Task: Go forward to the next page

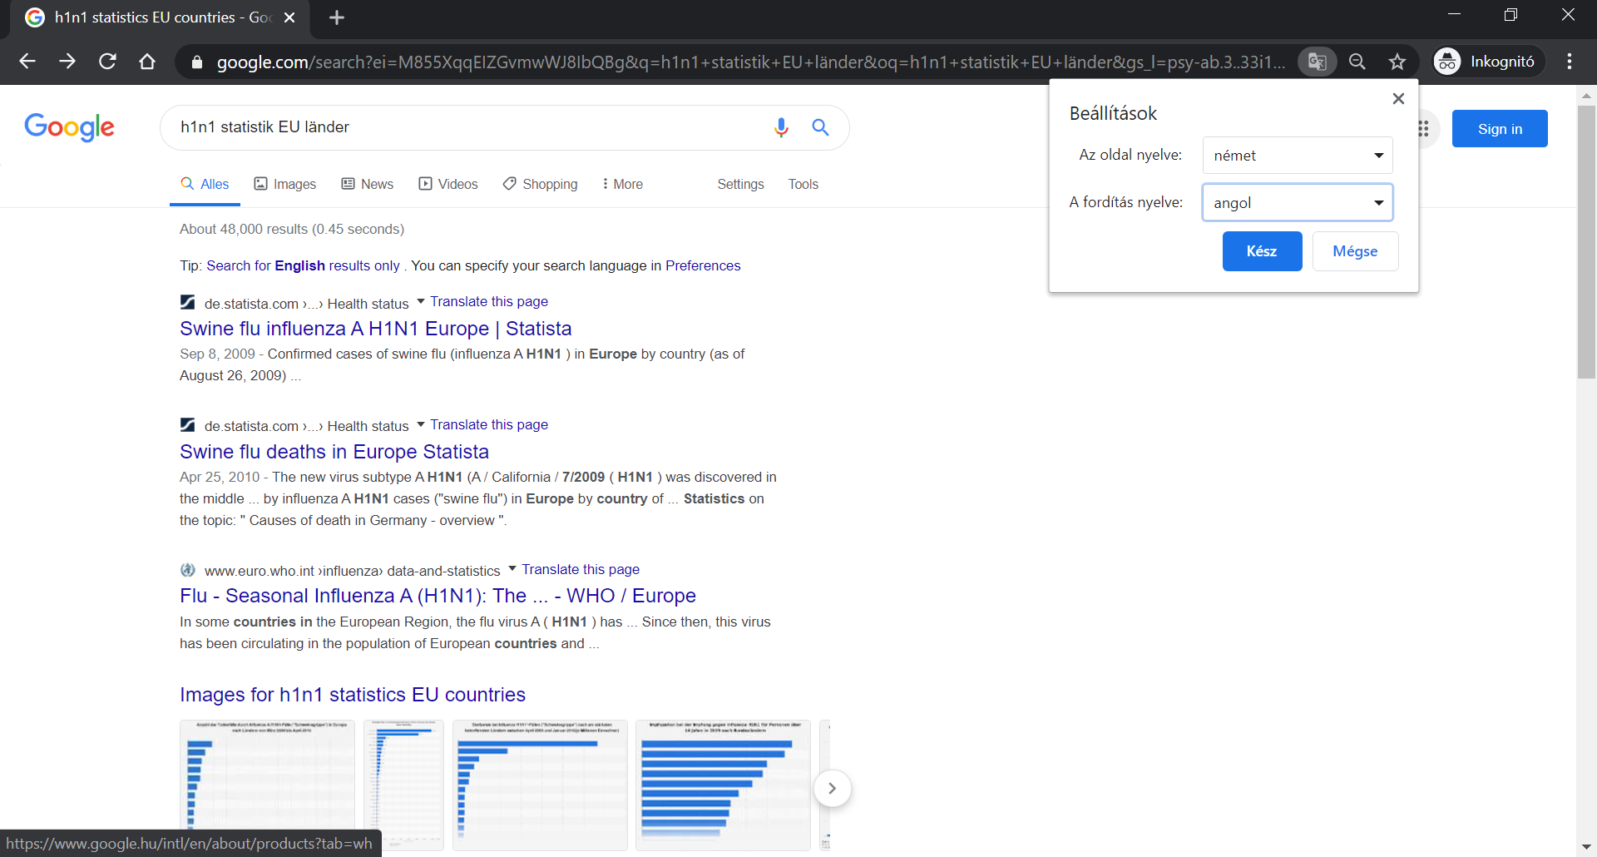Action: coord(67,62)
